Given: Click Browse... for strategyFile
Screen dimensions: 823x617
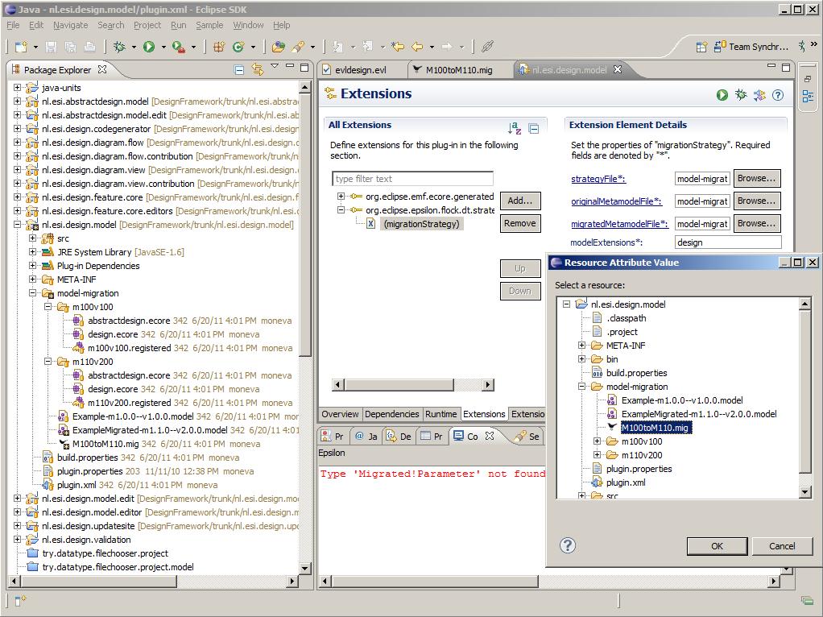Looking at the screenshot, I should pyautogui.click(x=756, y=178).
